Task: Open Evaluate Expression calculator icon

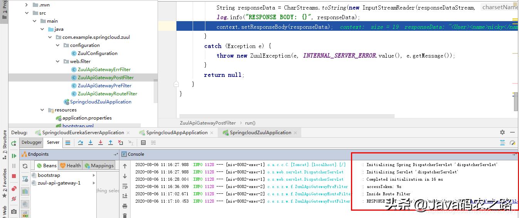Action: [x=143, y=143]
